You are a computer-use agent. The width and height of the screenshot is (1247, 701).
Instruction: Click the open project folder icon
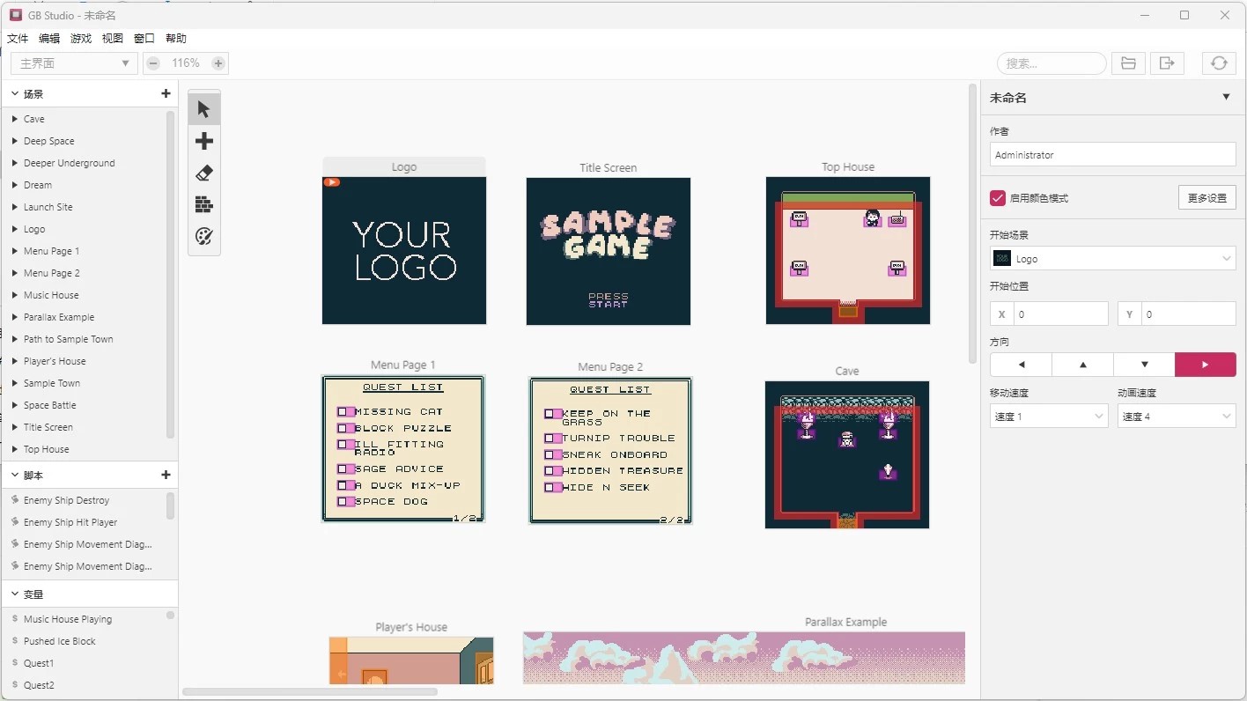tap(1128, 63)
